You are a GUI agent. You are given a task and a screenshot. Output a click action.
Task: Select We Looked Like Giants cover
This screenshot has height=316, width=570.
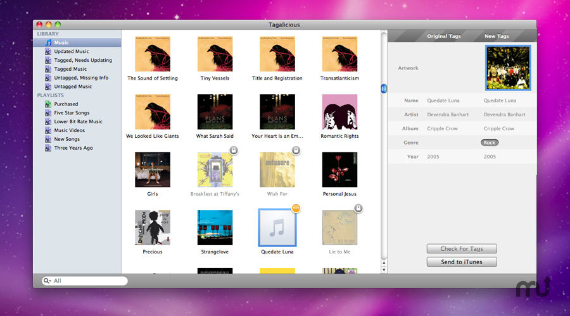(x=153, y=112)
